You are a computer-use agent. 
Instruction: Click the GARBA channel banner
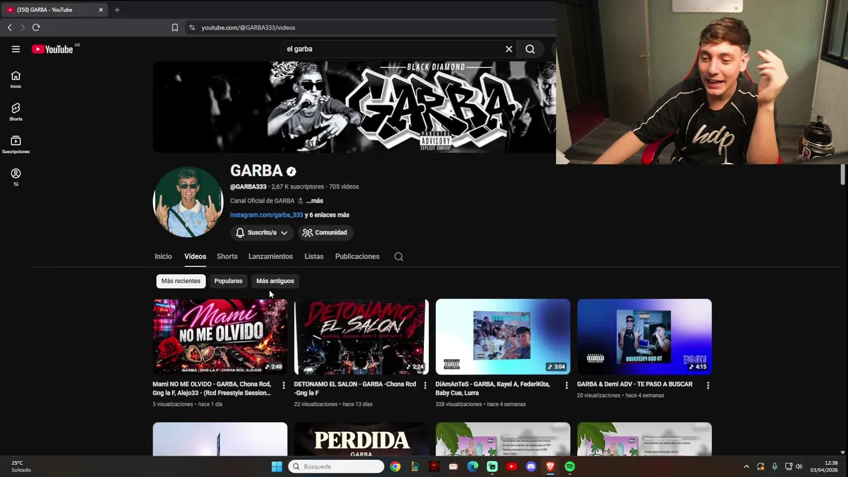(354, 107)
